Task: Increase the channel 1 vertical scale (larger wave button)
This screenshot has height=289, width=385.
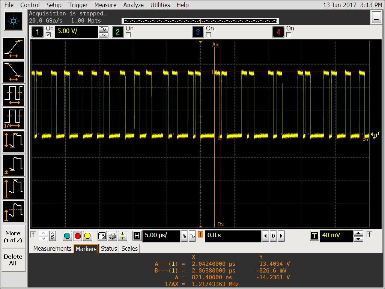Action: pos(104,29)
